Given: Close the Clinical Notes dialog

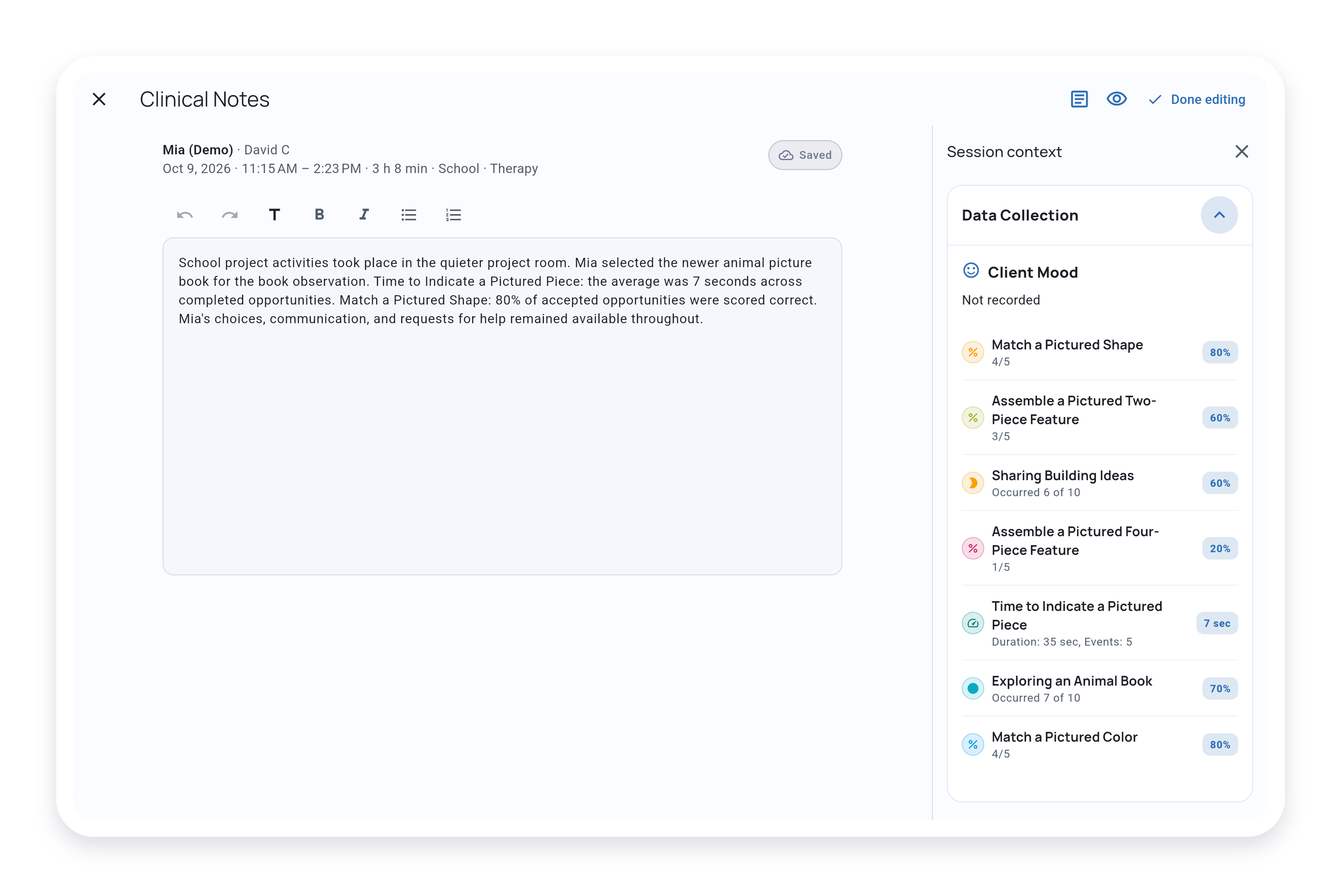Looking at the screenshot, I should 99,99.
